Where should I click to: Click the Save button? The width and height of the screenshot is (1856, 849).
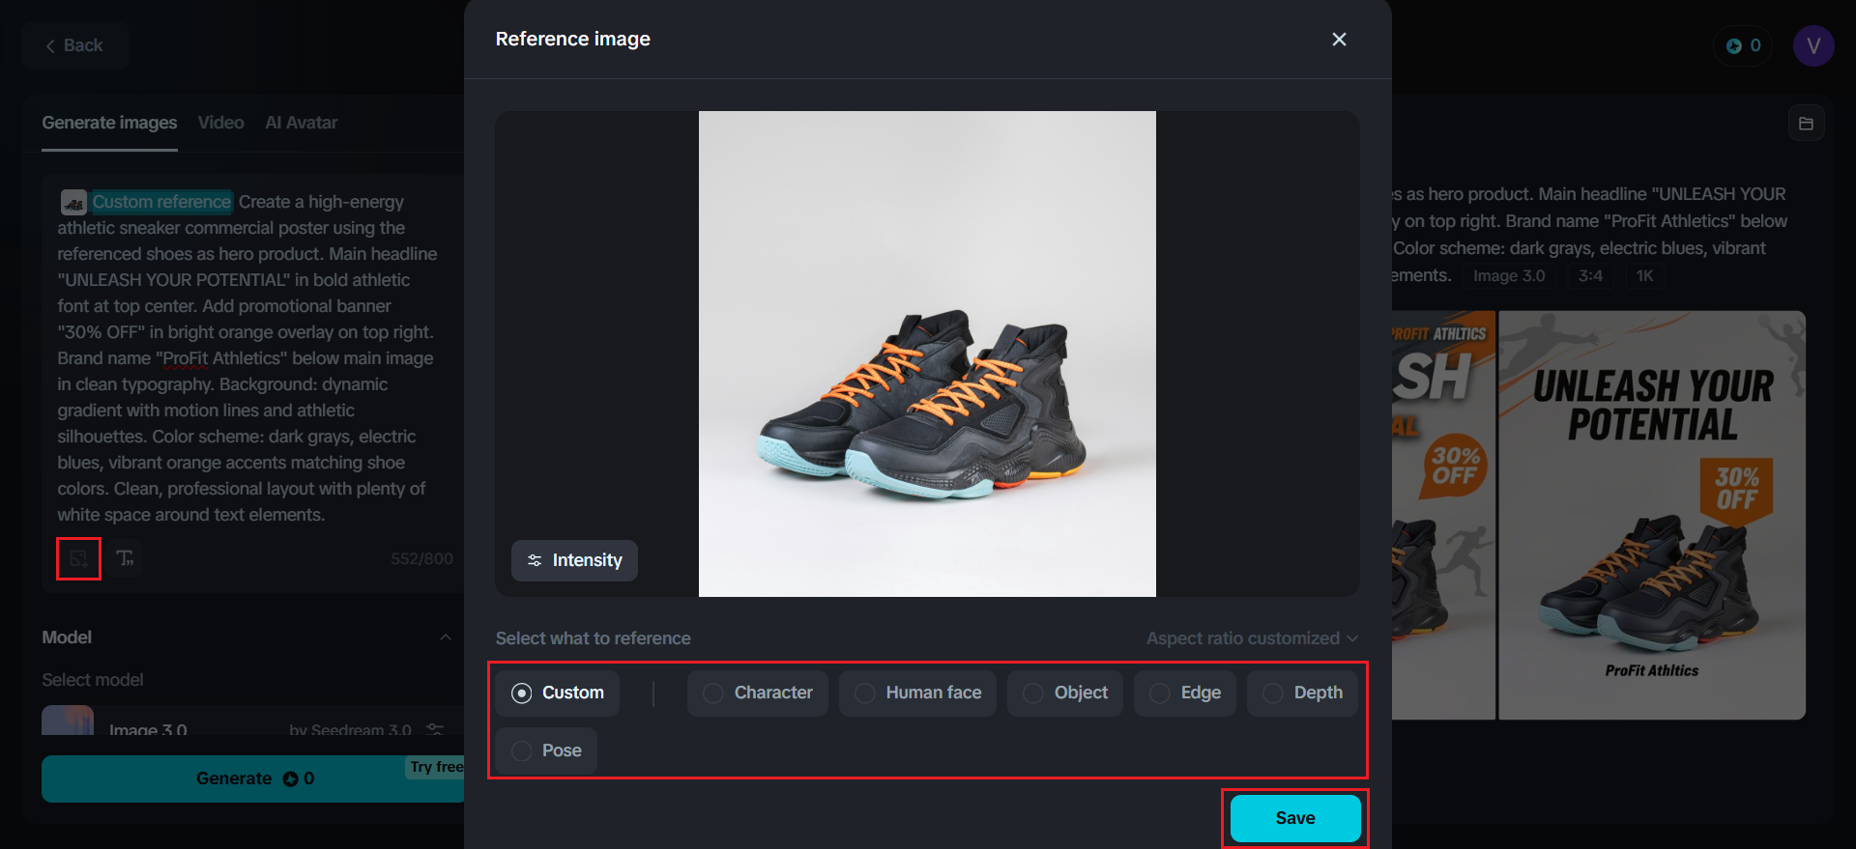point(1294,818)
